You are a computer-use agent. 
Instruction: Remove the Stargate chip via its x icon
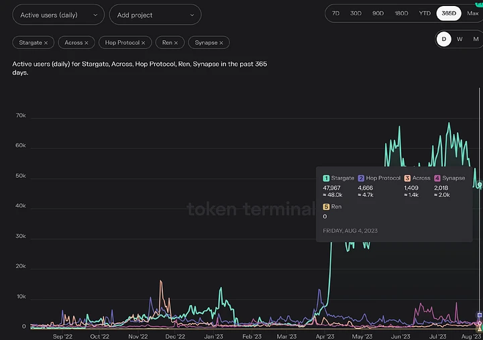pos(46,43)
